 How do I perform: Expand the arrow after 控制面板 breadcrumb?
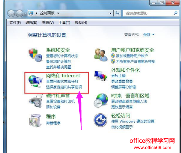[58, 13]
